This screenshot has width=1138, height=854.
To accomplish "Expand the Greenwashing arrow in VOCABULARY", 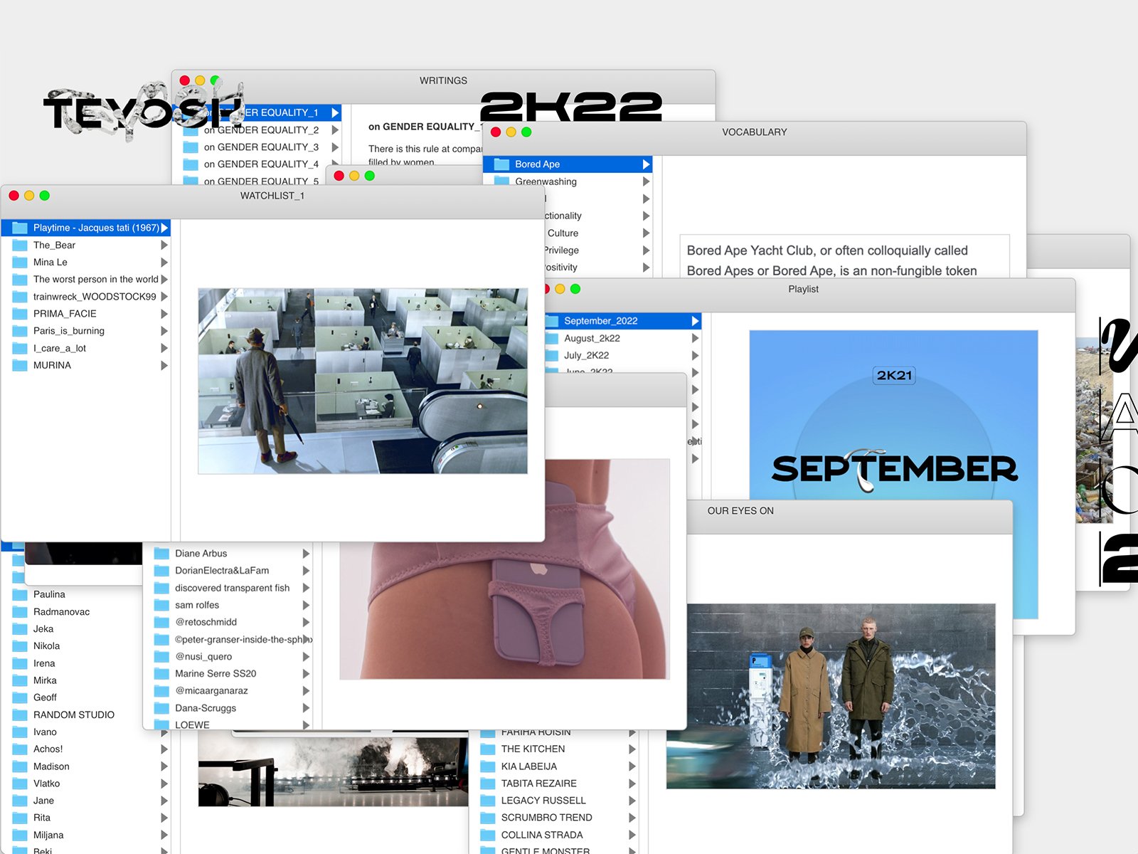I will point(646,181).
